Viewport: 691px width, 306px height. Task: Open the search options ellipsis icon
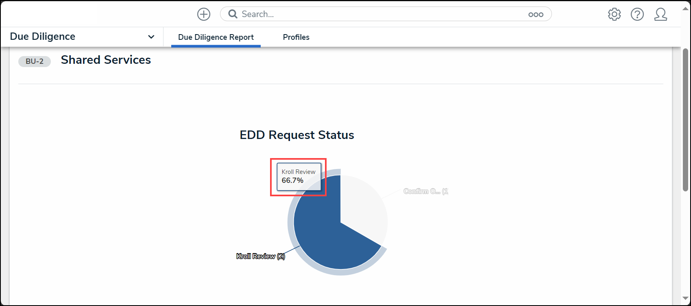(x=536, y=15)
